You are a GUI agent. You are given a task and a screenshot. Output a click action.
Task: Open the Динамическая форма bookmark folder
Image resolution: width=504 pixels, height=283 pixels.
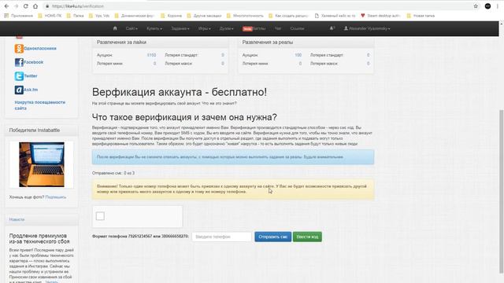point(135,16)
